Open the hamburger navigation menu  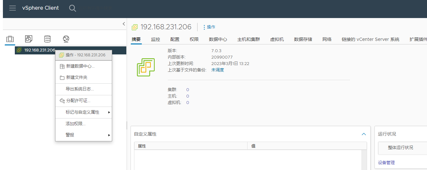tap(13, 8)
